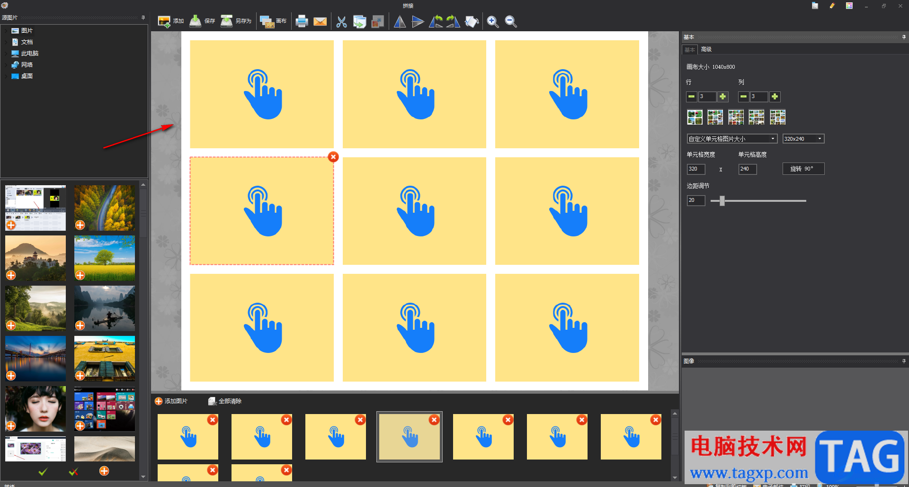Click the horizontal flip icon
909x487 pixels.
(x=400, y=21)
